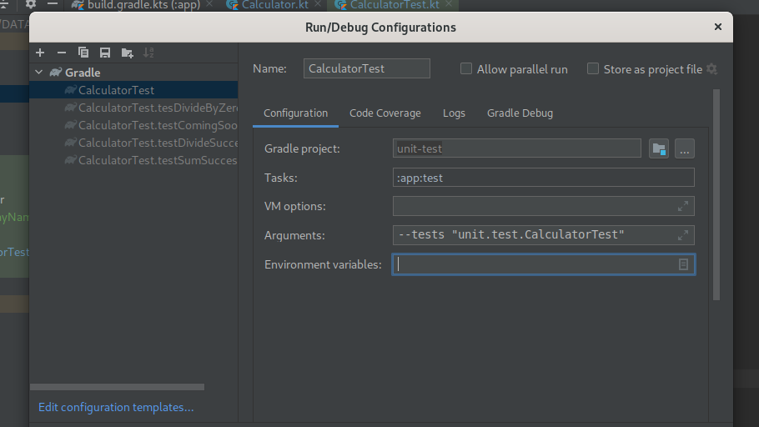759x427 pixels.
Task: Add a new run configuration with plus icon
Action: click(40, 53)
